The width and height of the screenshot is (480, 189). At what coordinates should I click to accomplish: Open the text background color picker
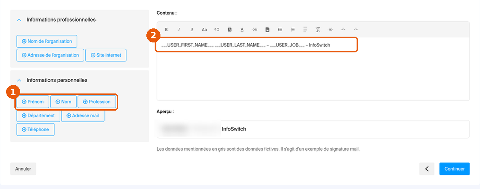pos(230,30)
